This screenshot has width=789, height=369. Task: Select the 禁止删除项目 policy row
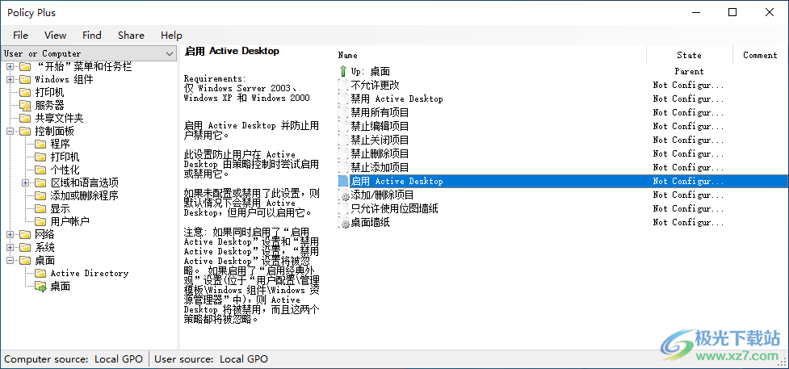tap(563, 153)
